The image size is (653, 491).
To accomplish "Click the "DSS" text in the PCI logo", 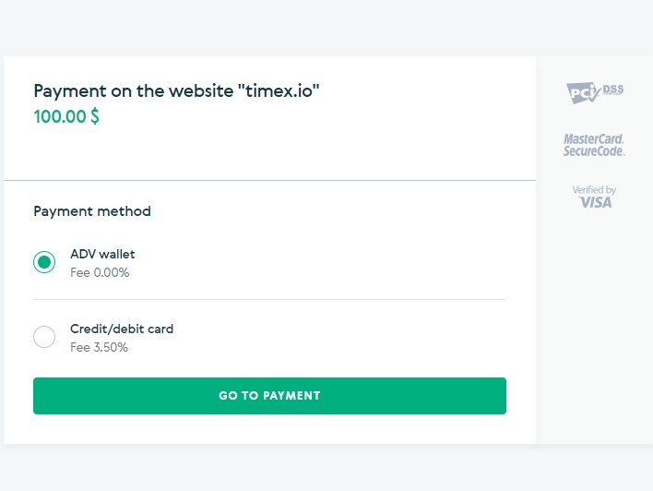I will click(613, 90).
